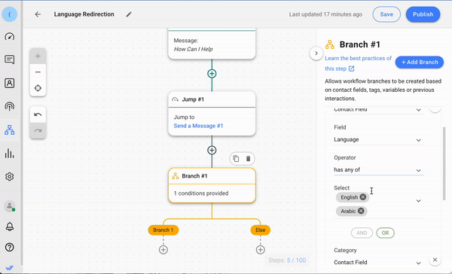
Task: Remove the English language chip
Action: pos(363,197)
